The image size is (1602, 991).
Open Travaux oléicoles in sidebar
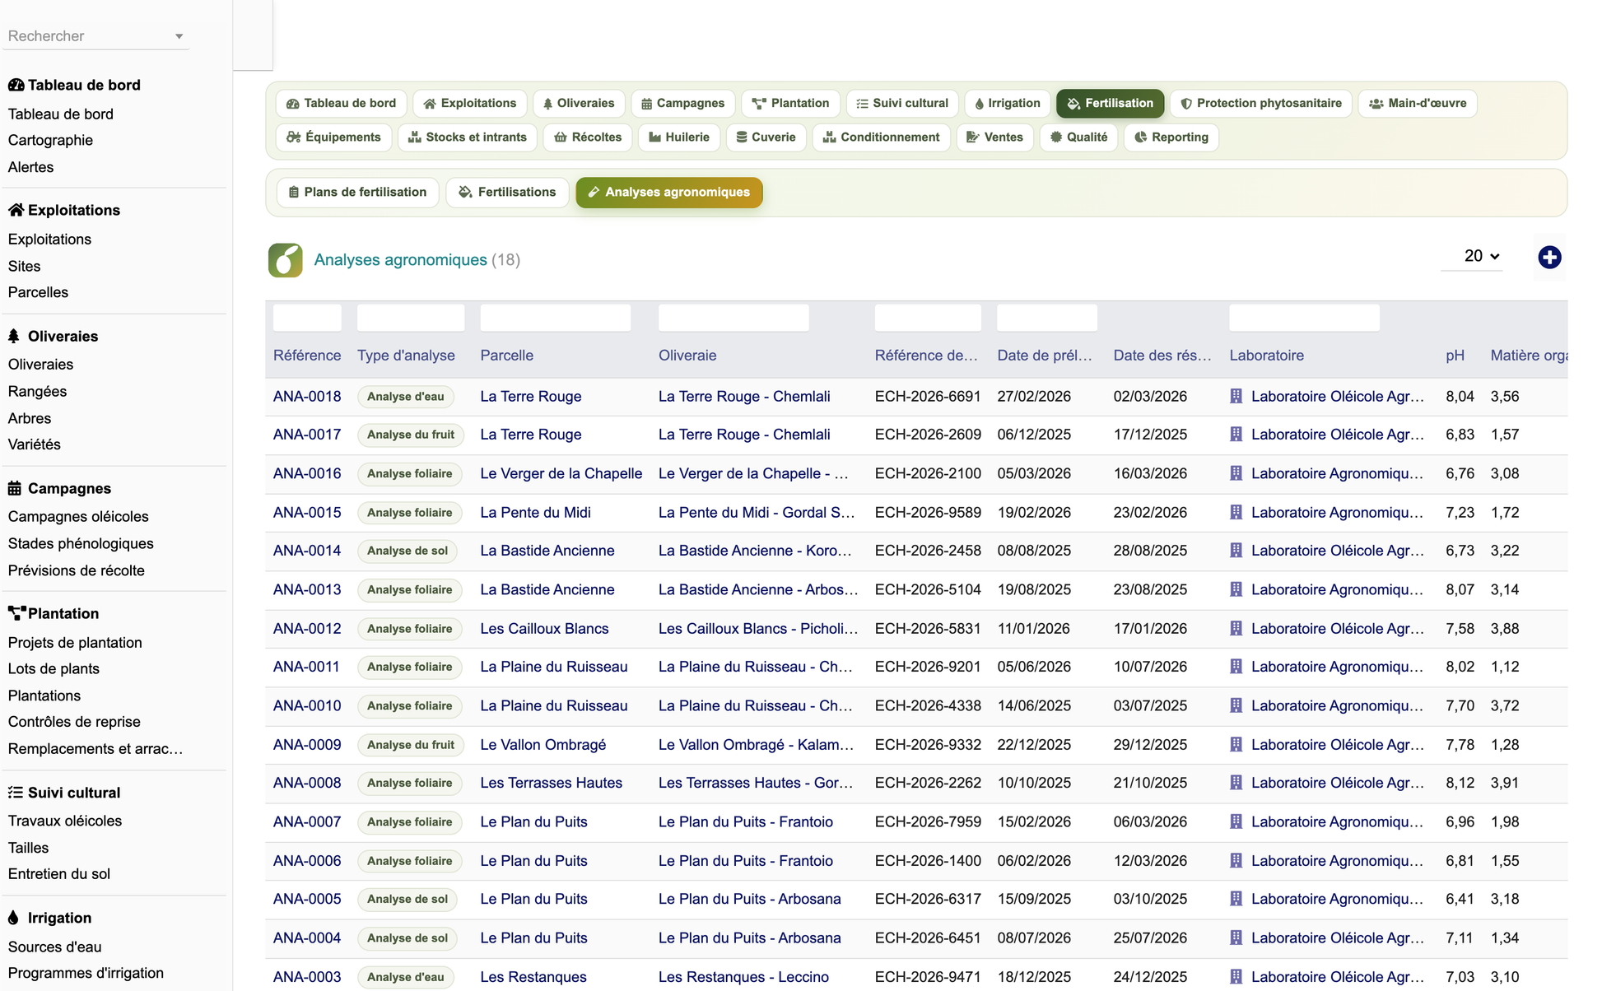point(65,821)
